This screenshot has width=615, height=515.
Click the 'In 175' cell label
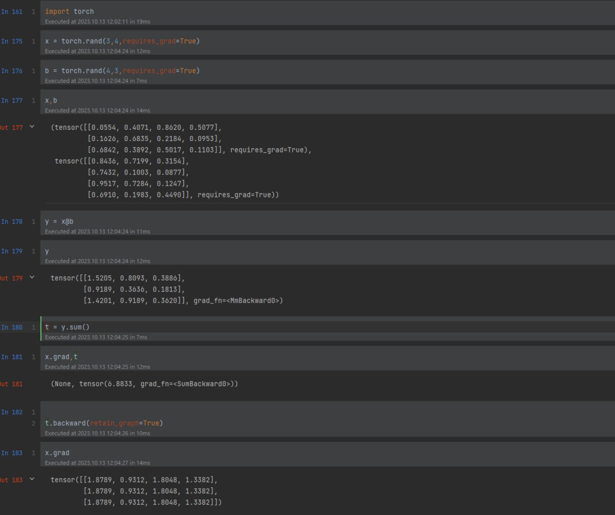[12, 41]
